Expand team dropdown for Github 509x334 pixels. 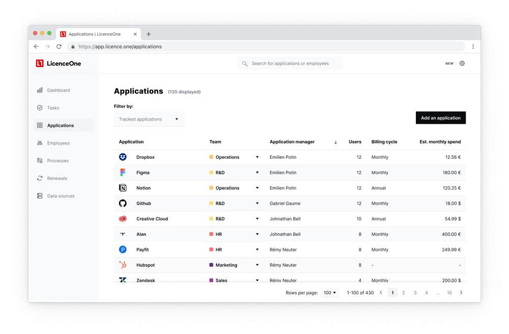(x=257, y=204)
